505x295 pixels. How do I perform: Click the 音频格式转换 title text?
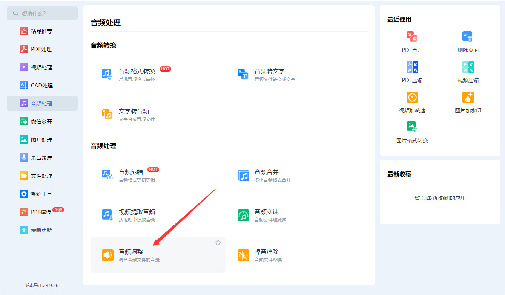click(x=137, y=71)
